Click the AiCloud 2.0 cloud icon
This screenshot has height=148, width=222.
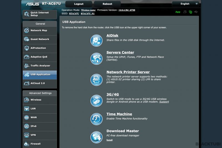26,83
